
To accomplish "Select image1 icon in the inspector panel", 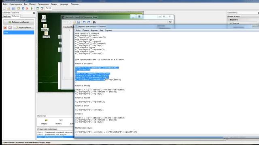I will pyautogui.click(x=46, y=120).
